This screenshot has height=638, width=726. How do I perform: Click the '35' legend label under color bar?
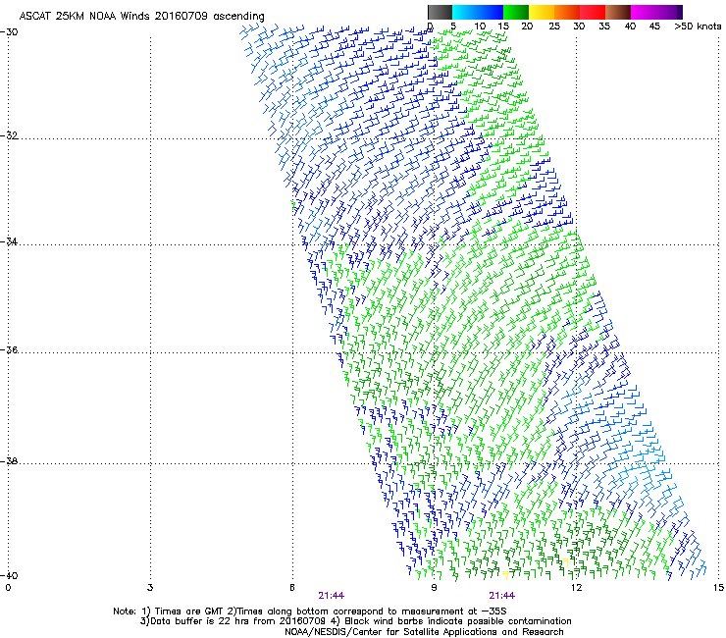(x=604, y=27)
